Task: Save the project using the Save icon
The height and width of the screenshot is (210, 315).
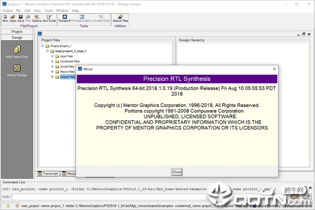Action: pyautogui.click(x=20, y=18)
